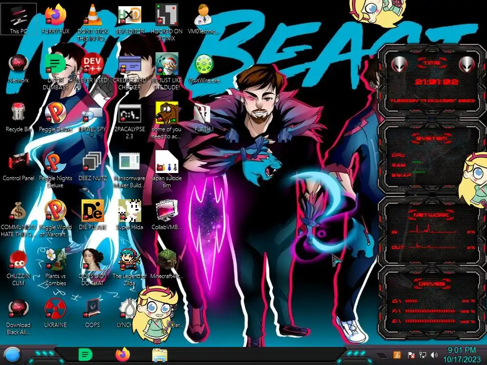Click the orange Java tray icon
Screen dimensions: 487x365
point(397,355)
